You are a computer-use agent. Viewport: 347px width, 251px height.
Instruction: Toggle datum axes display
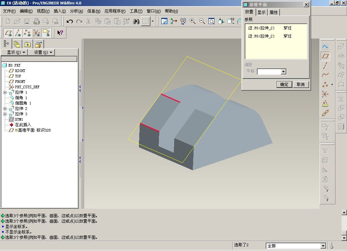18,33
